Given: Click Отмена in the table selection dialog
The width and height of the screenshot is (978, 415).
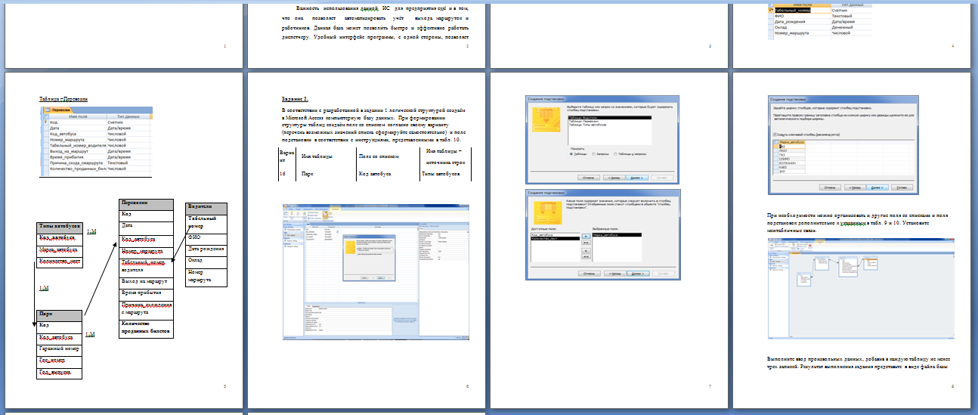Looking at the screenshot, I should point(587,178).
